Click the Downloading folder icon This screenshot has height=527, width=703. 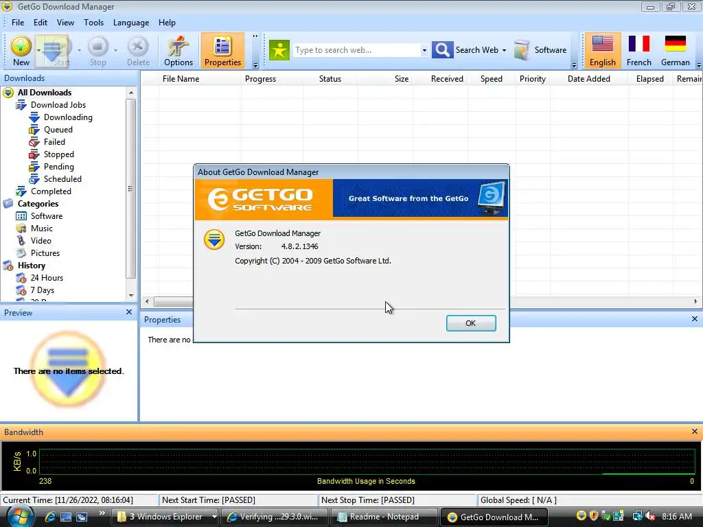34,117
